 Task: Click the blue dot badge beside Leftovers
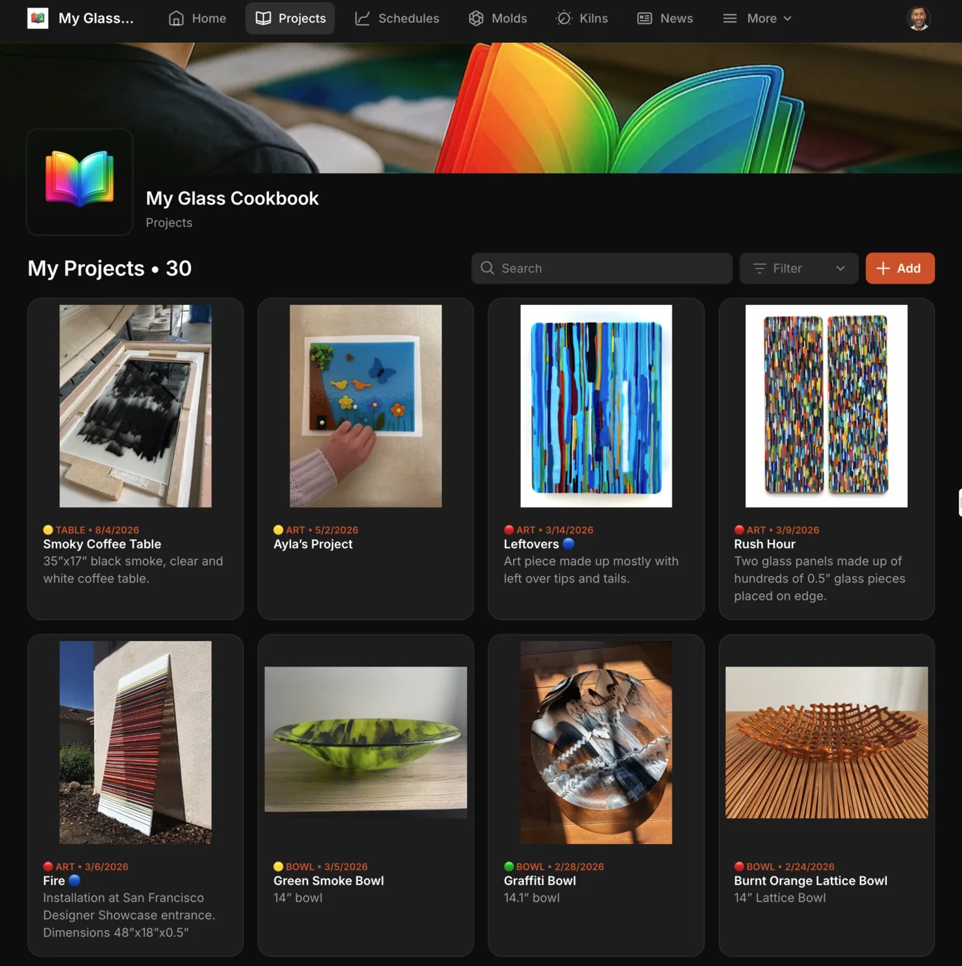point(568,544)
